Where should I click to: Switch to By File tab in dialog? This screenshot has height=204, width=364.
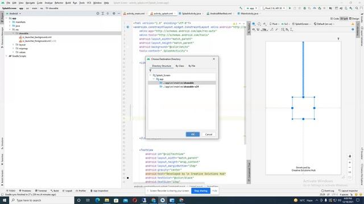tap(192, 66)
